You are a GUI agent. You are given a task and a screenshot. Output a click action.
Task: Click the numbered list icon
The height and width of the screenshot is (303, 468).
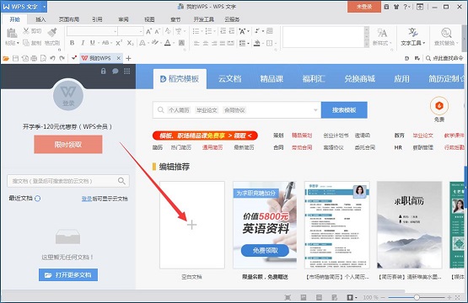point(208,31)
